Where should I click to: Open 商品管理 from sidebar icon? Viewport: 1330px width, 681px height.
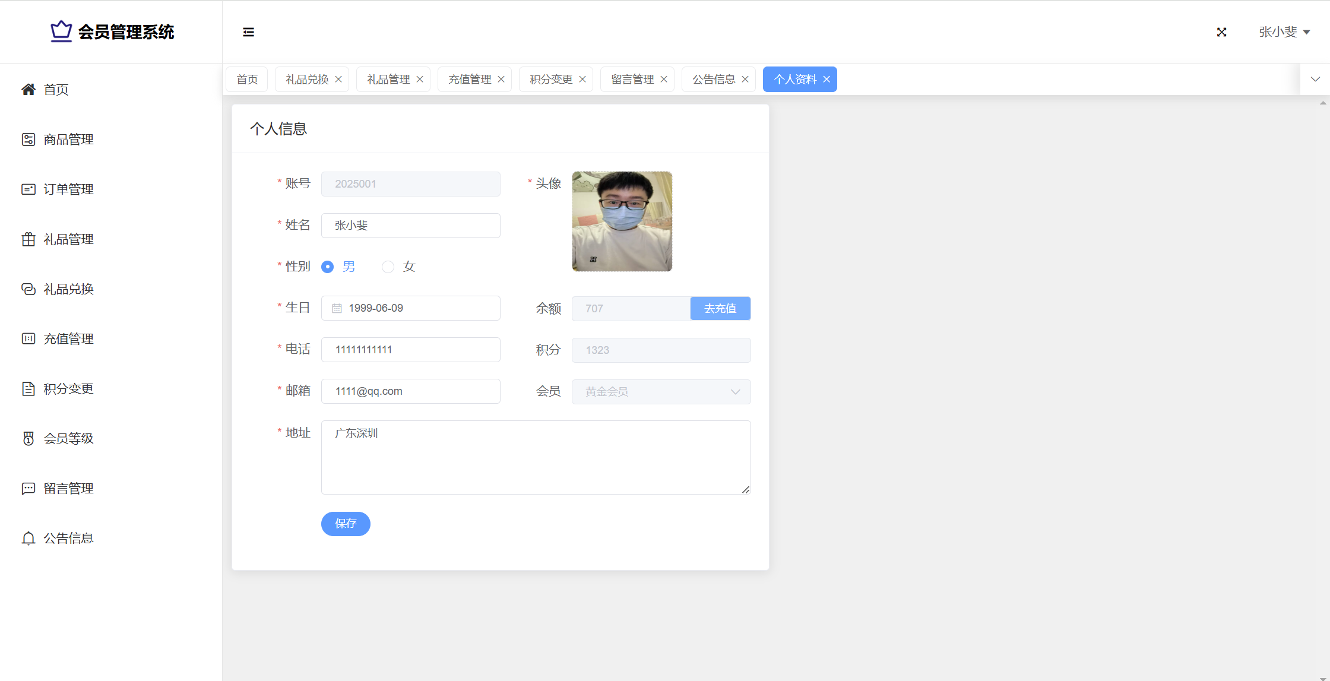coord(28,140)
